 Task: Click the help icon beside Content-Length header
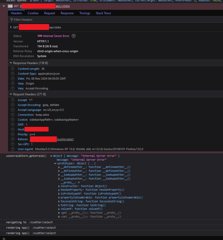(x=13, y=69)
